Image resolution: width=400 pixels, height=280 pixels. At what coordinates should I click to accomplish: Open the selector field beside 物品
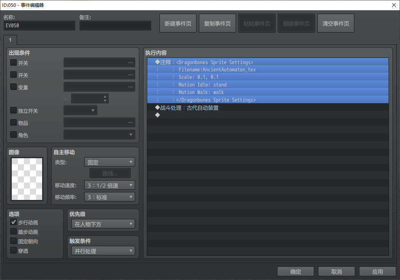point(99,123)
